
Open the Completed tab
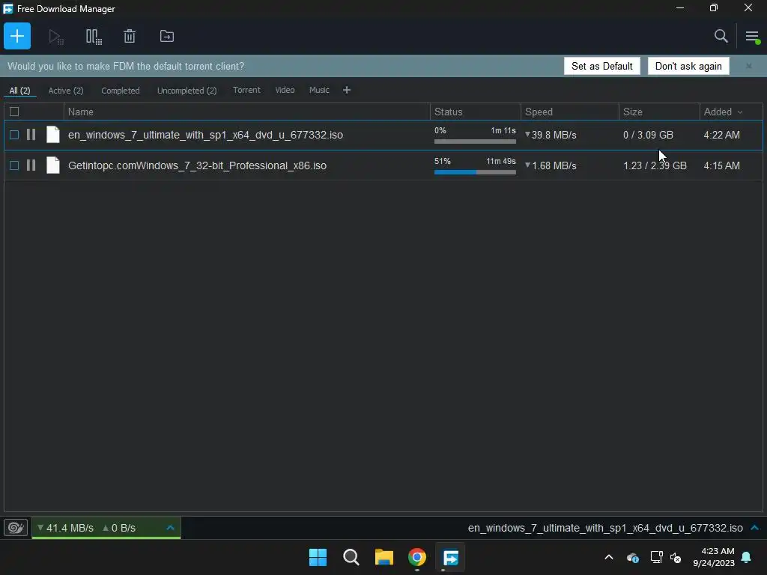121,91
